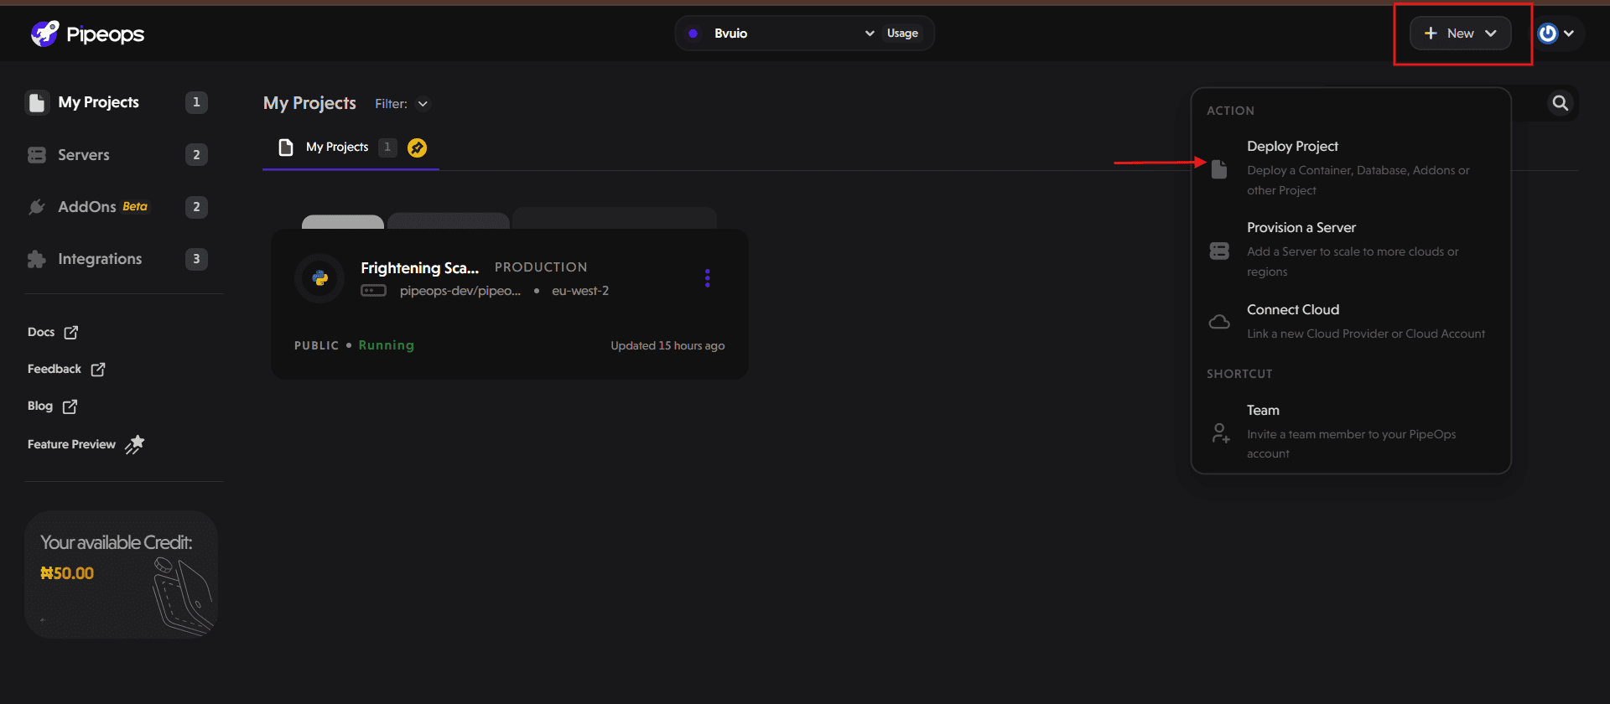Click the available credit card

pos(122,575)
